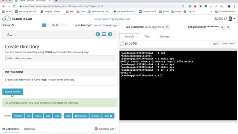
Task: Reveal lab password with eye icon
Action: click(222, 27)
